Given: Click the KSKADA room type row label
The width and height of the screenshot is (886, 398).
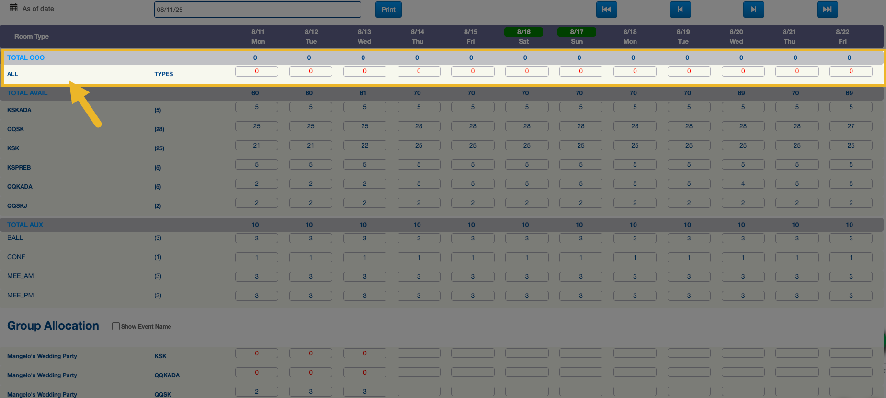Looking at the screenshot, I should pyautogui.click(x=19, y=110).
